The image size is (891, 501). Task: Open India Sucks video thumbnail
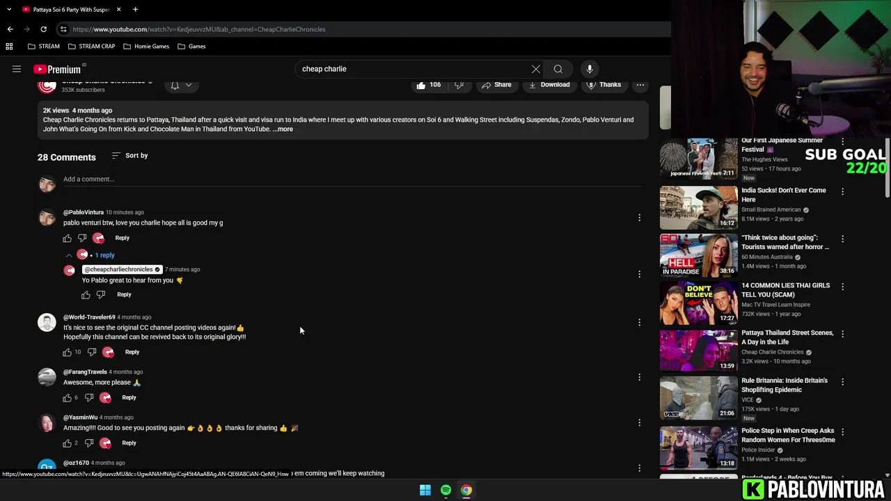[698, 208]
